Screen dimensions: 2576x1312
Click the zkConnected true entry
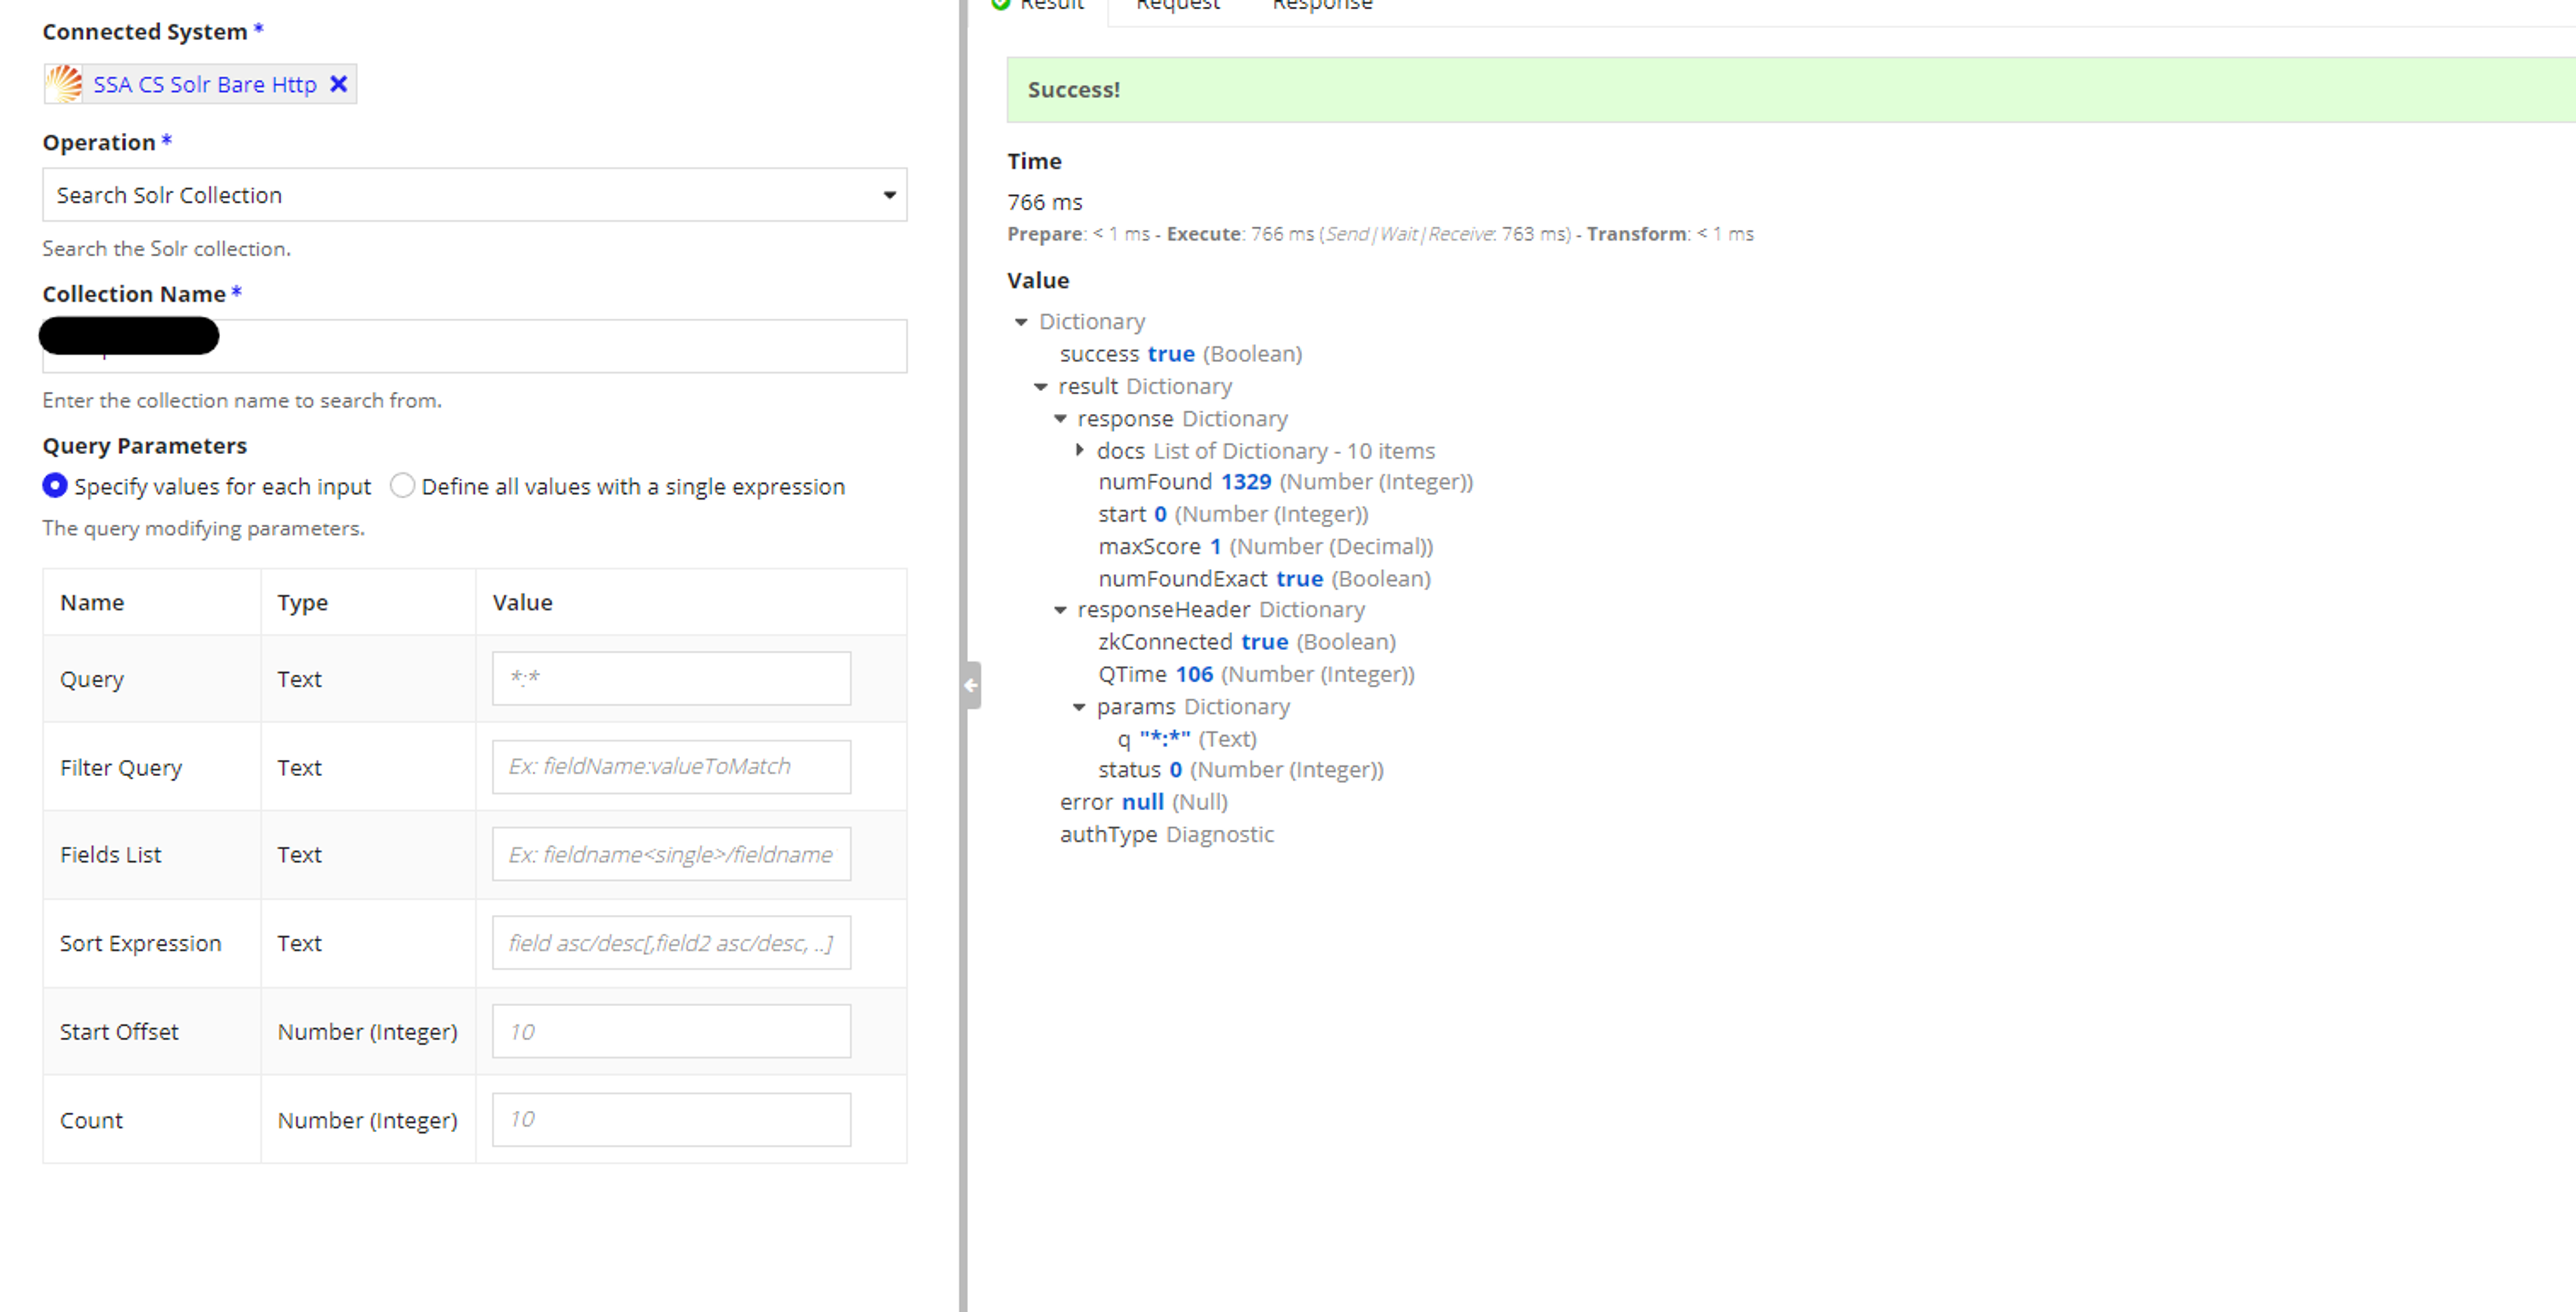1247,642
